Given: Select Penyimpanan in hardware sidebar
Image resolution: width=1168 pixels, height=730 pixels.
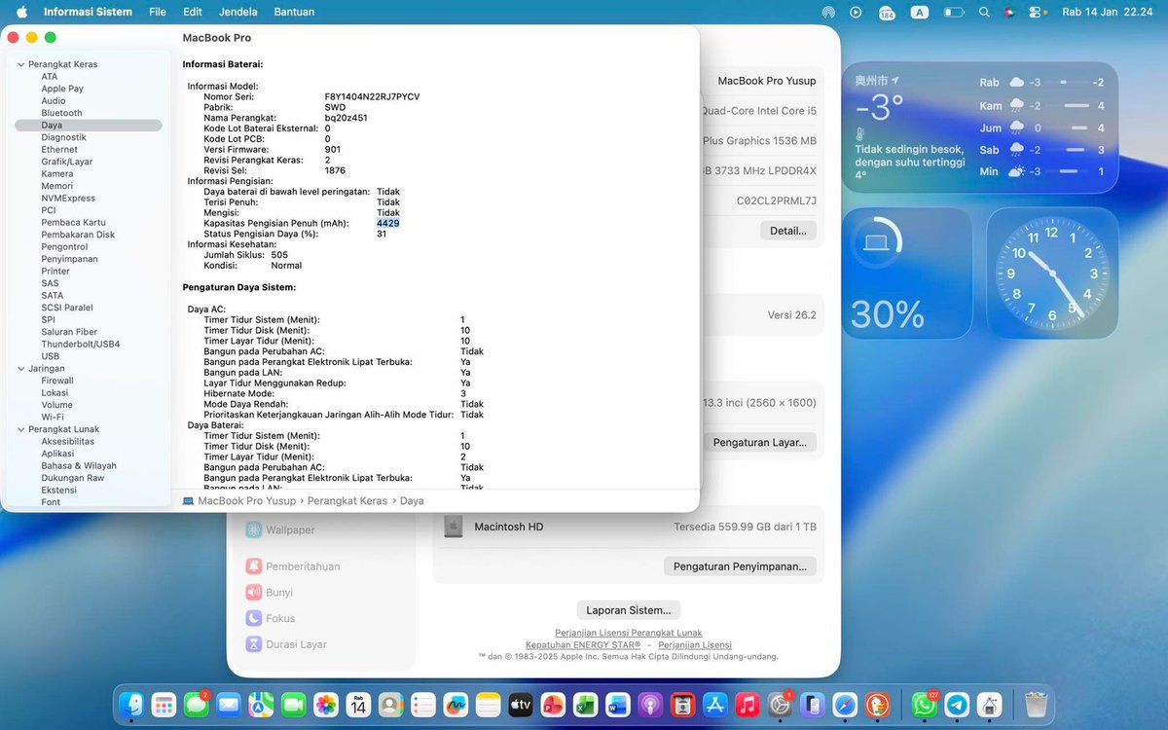Looking at the screenshot, I should pos(69,259).
